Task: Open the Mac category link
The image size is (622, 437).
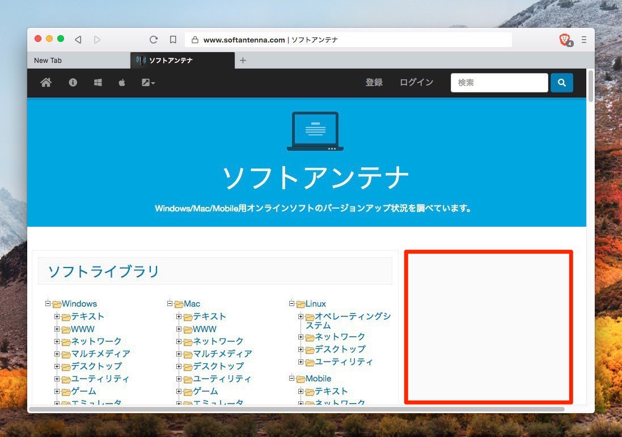Action: point(192,304)
